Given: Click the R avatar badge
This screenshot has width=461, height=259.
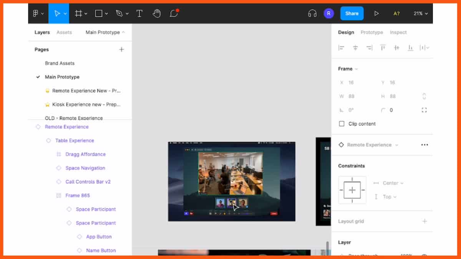Looking at the screenshot, I should (329, 13).
